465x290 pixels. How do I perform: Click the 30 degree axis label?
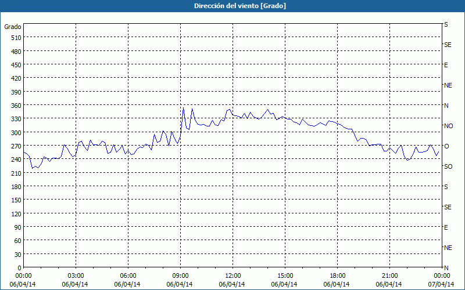point(18,255)
